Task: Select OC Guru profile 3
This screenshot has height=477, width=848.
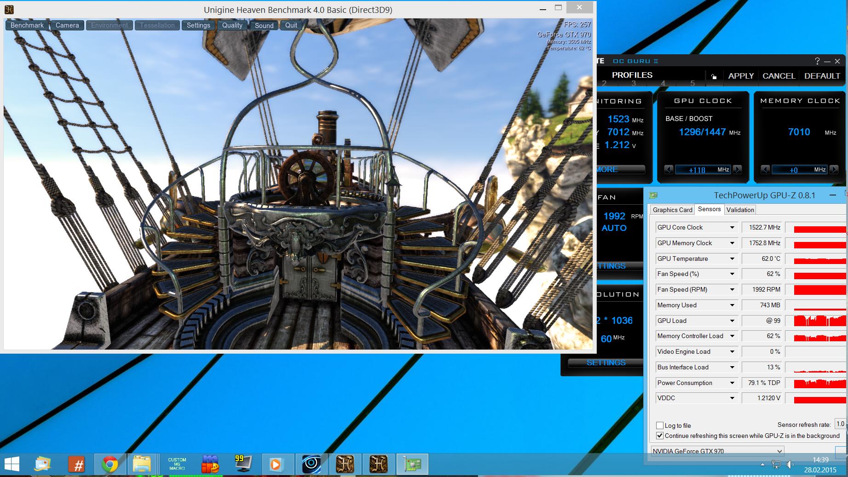Action: coord(634,83)
